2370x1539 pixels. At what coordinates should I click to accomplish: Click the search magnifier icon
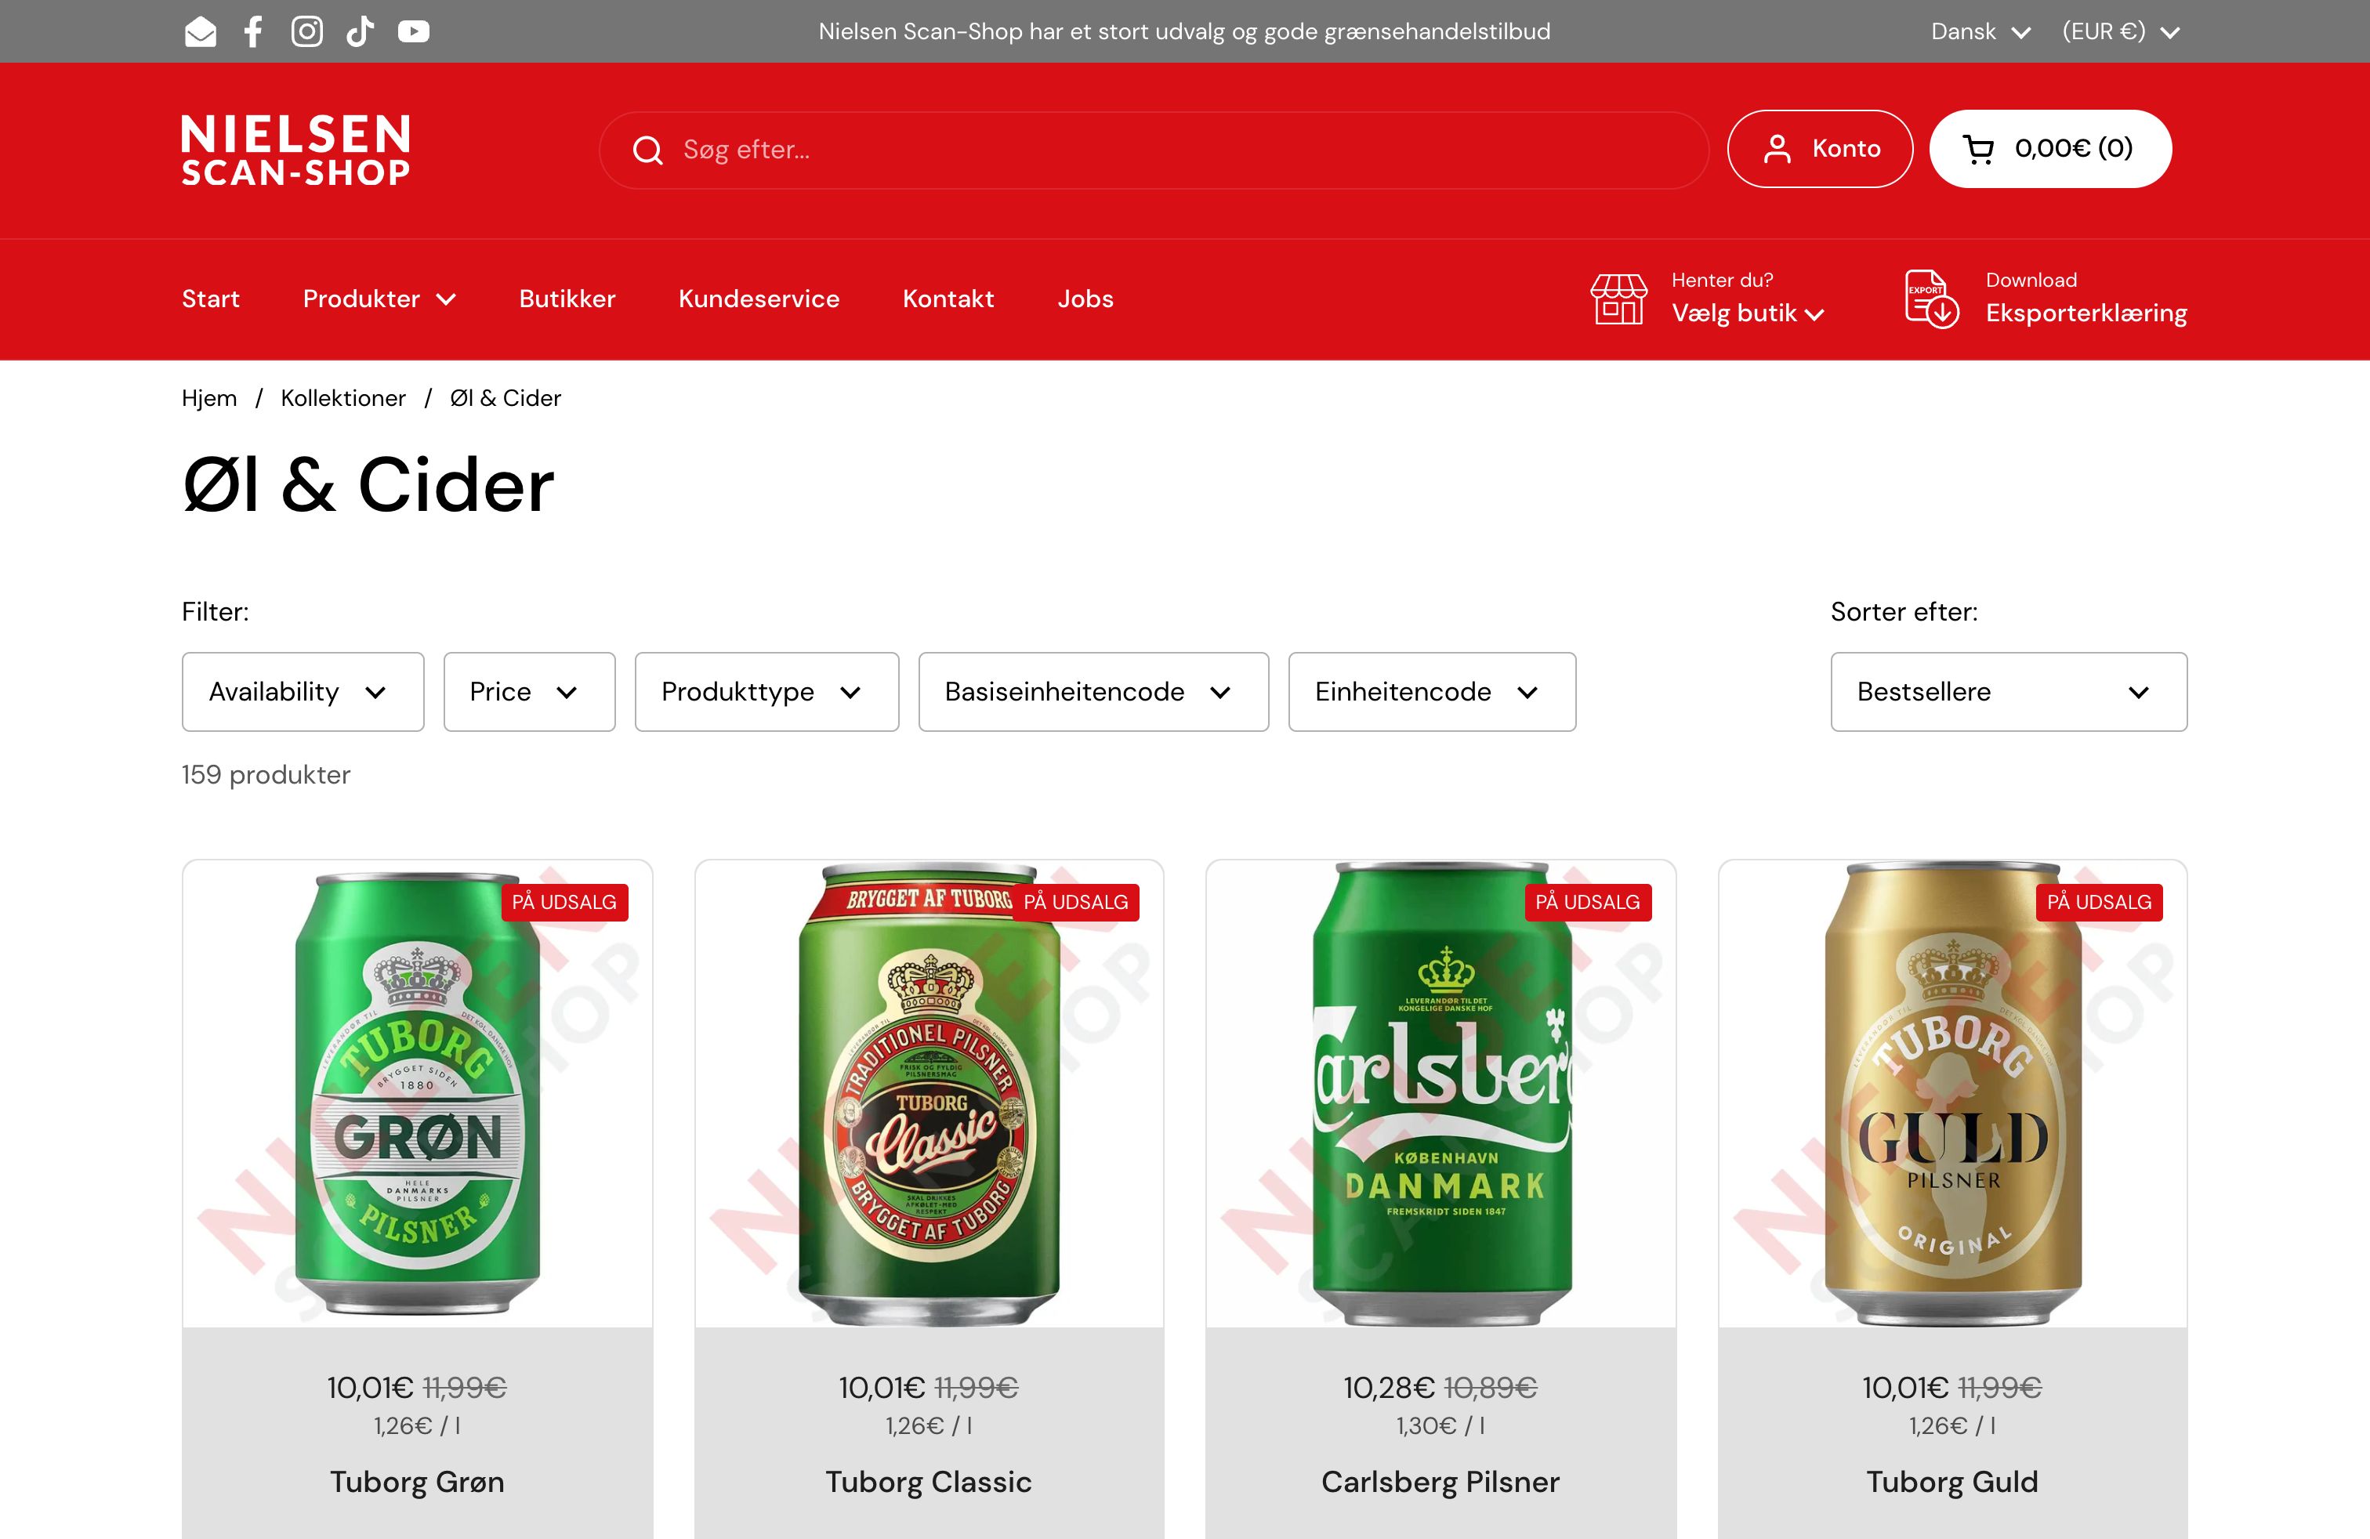(647, 150)
